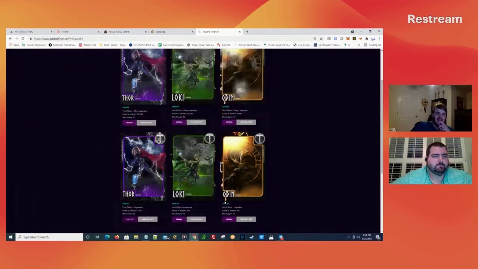Click the Type here to search box
Image resolution: width=478 pixels, height=269 pixels.
pyautogui.click(x=49, y=237)
